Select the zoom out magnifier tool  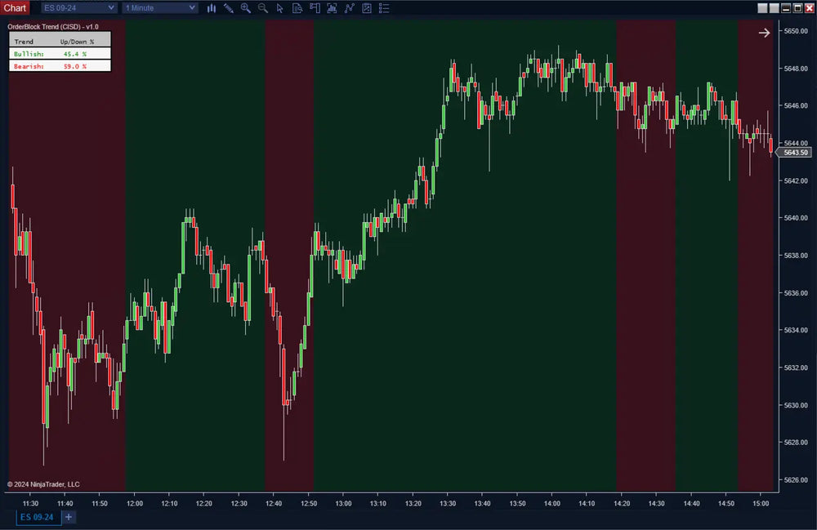[262, 8]
